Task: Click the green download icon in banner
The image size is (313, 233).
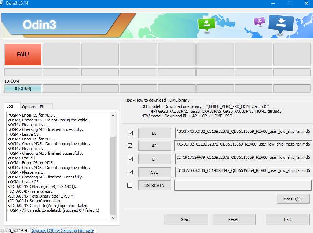Action: [206, 25]
